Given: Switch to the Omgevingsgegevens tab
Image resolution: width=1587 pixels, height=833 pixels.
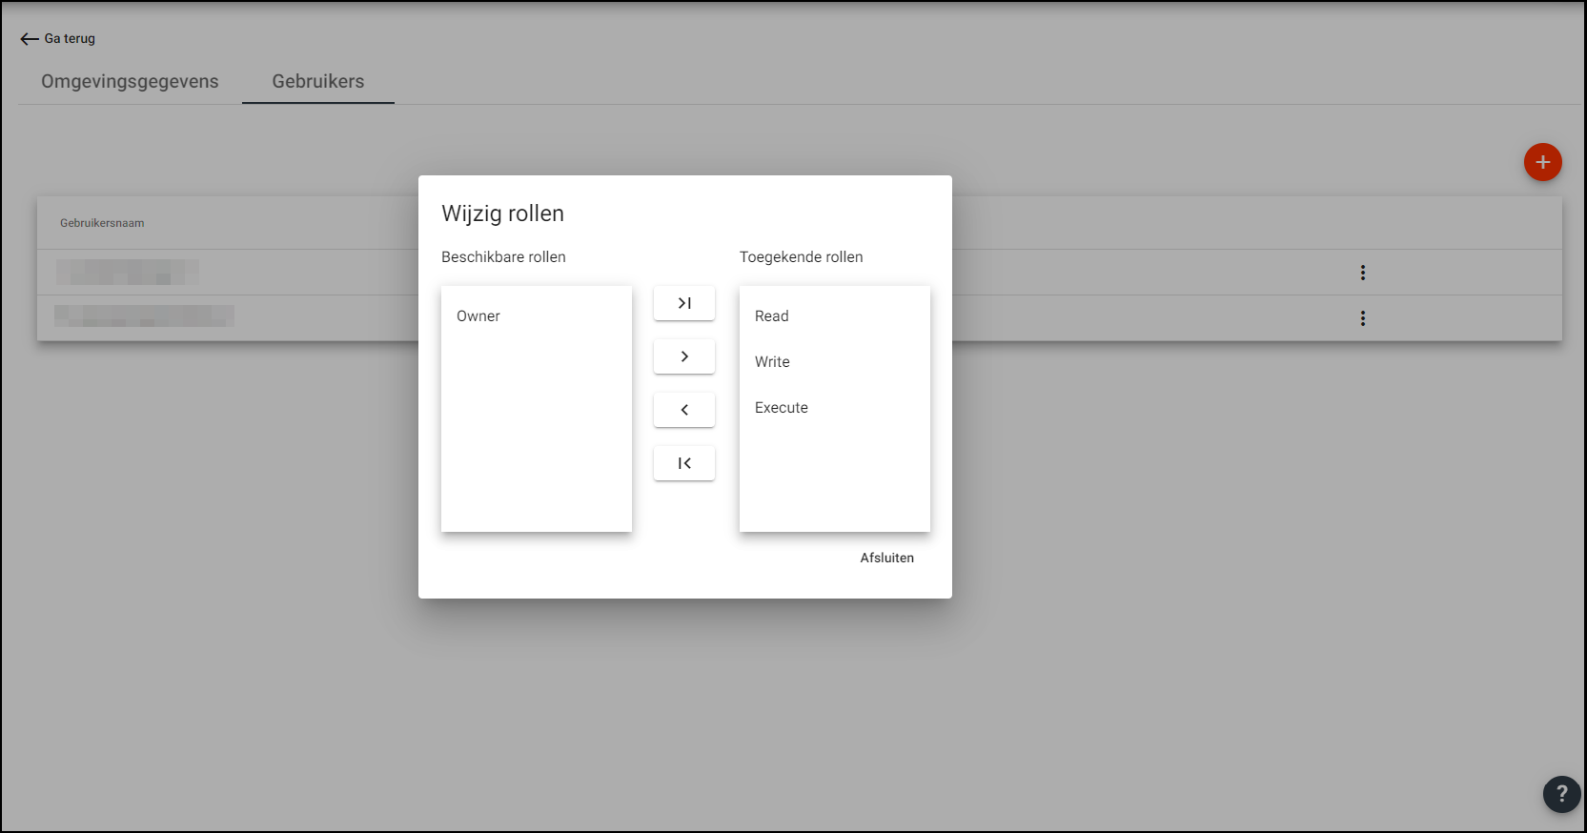Looking at the screenshot, I should point(130,82).
